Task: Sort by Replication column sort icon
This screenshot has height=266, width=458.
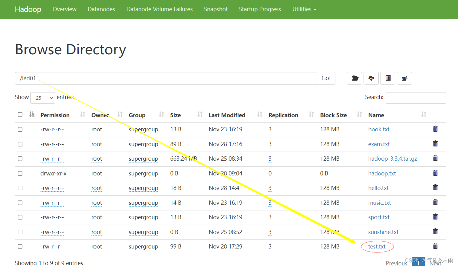Action: click(311, 114)
